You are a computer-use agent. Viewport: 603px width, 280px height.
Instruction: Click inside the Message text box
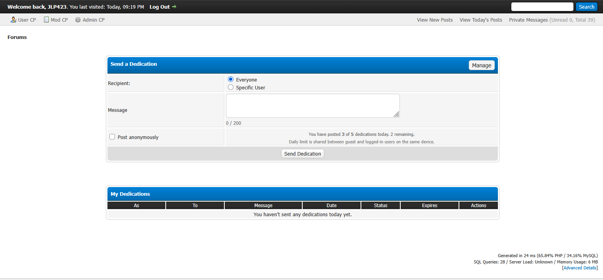[313, 106]
